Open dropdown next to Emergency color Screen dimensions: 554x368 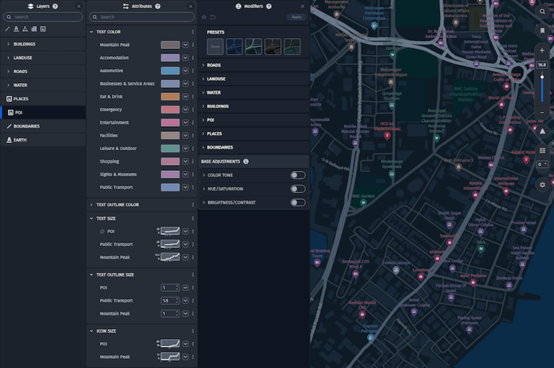pyautogui.click(x=185, y=110)
